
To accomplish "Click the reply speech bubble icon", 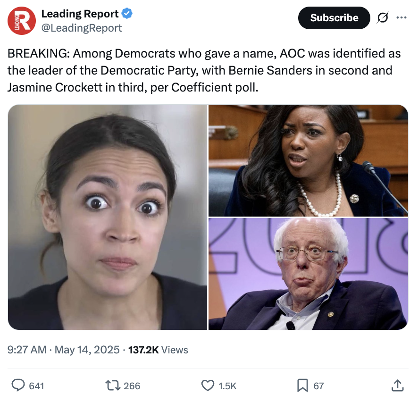I will coord(18,385).
